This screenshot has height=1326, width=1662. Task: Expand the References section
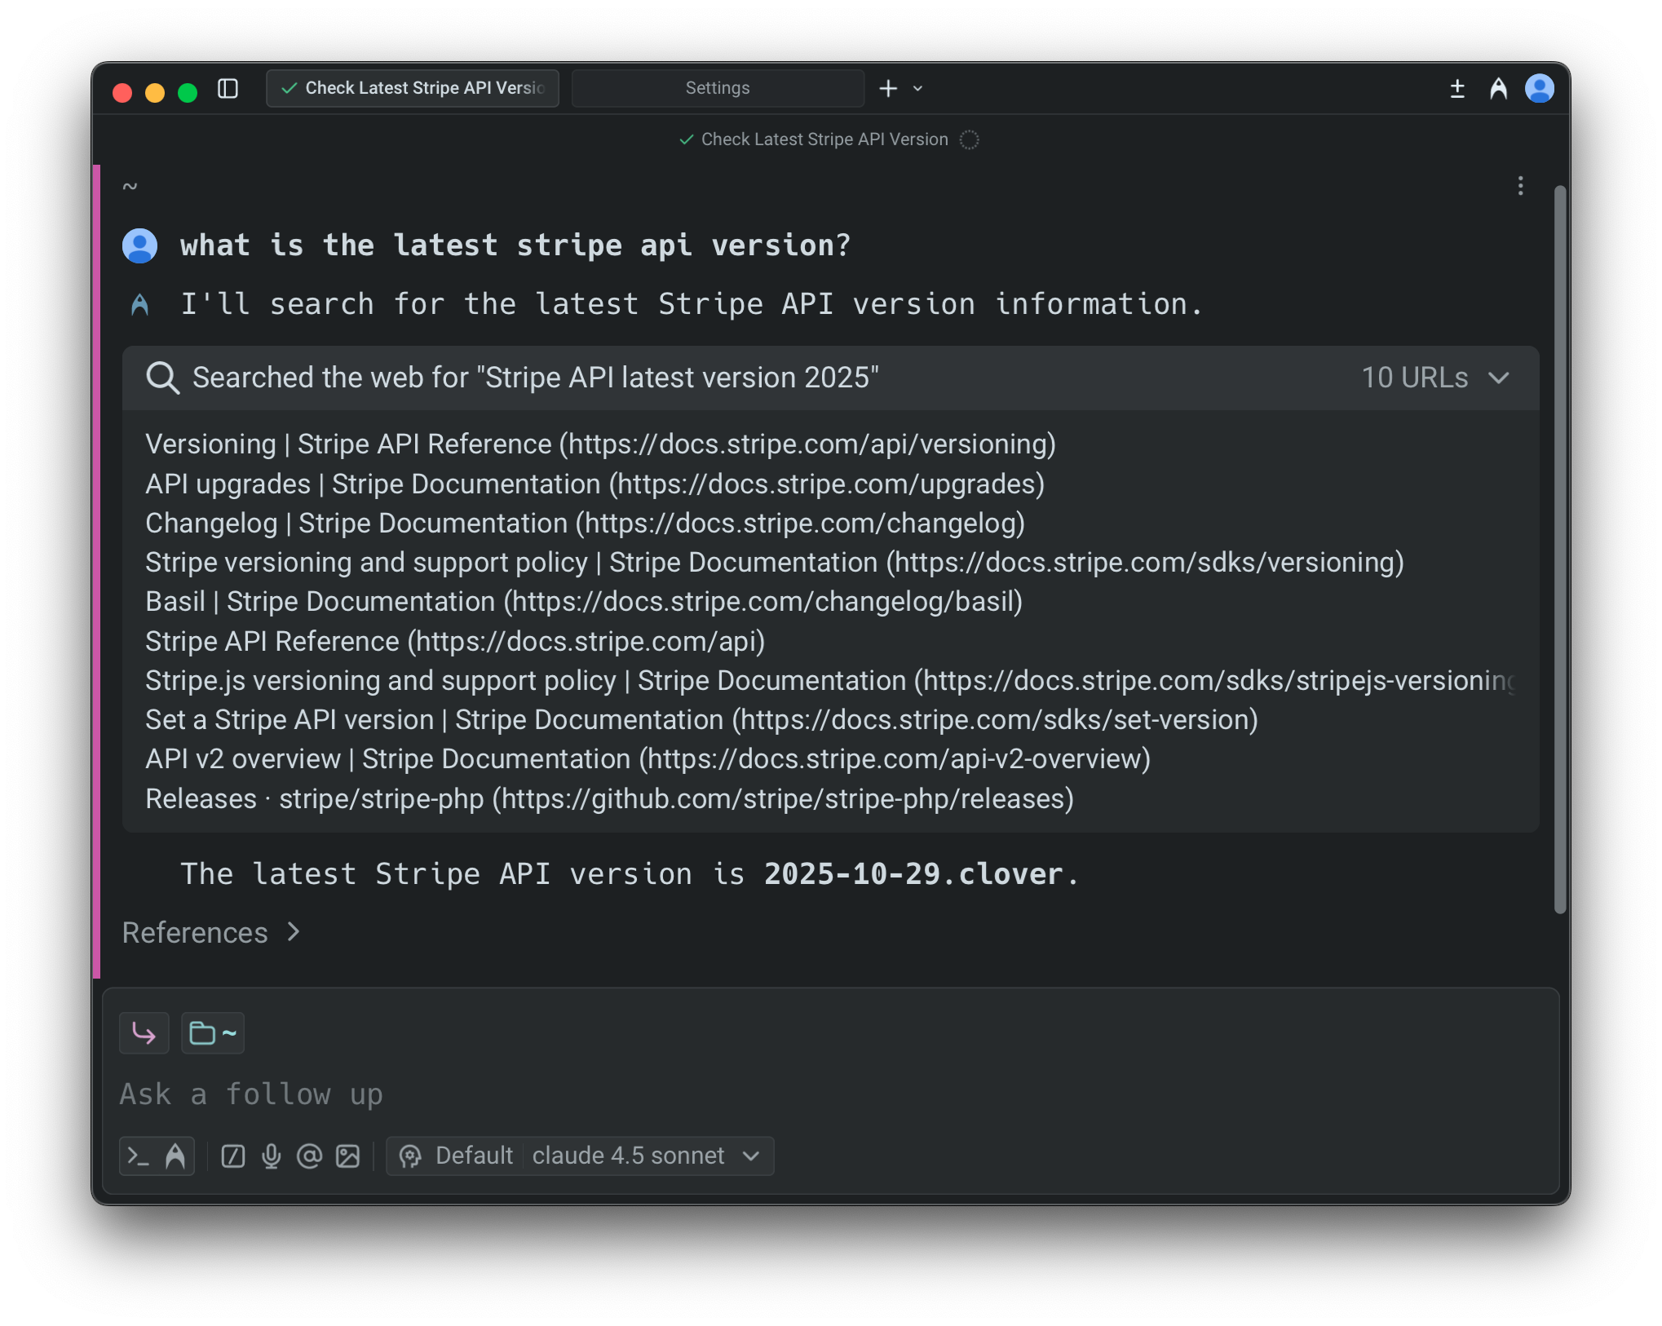point(210,932)
